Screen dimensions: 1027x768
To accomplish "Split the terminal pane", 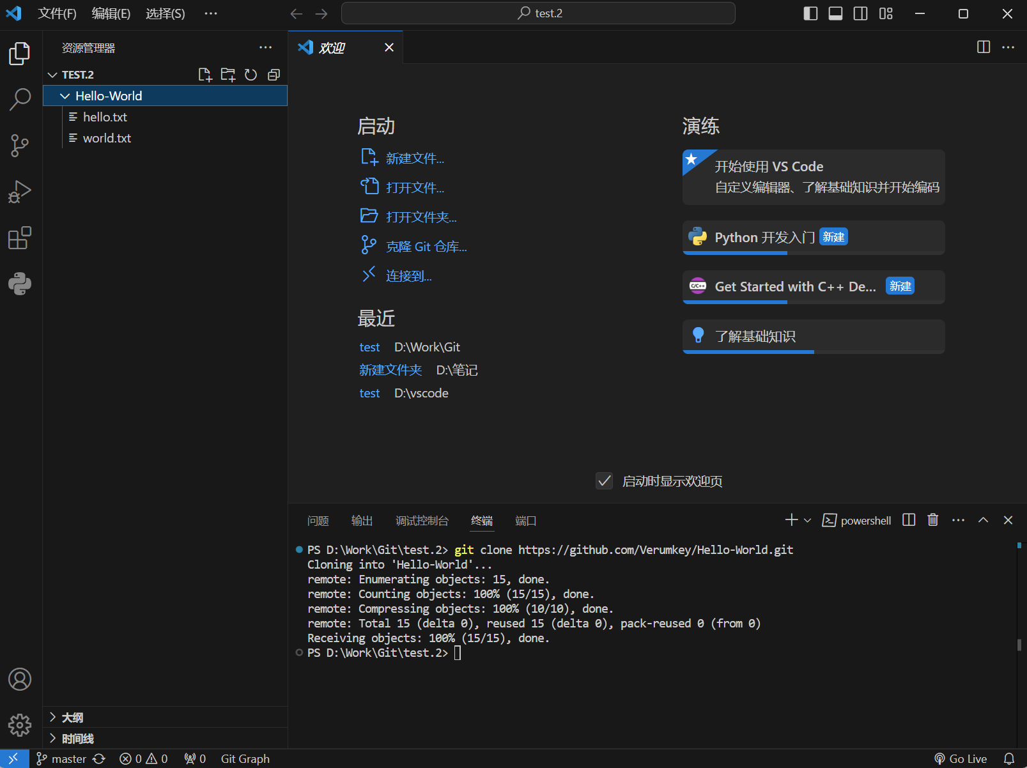I will click(x=909, y=520).
